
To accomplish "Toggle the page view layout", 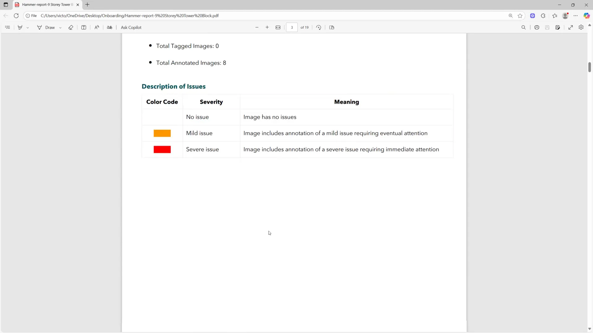I will pyautogui.click(x=332, y=27).
